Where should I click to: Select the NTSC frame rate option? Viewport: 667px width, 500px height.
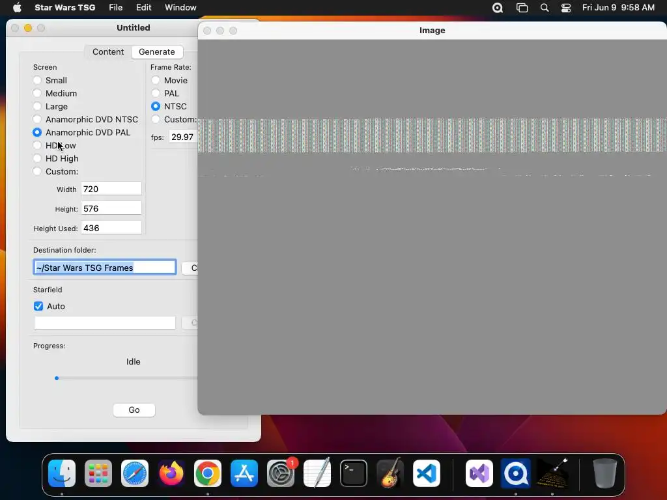156,106
